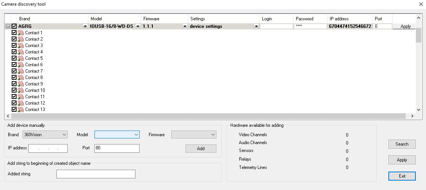Image resolution: width=426 pixels, height=190 pixels.
Task: Uncheck the Contact 3 checkbox
Action: pyautogui.click(x=14, y=45)
